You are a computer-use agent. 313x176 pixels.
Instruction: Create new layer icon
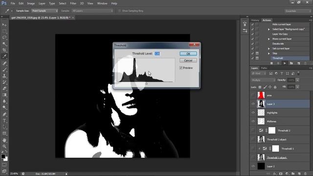click(299, 174)
